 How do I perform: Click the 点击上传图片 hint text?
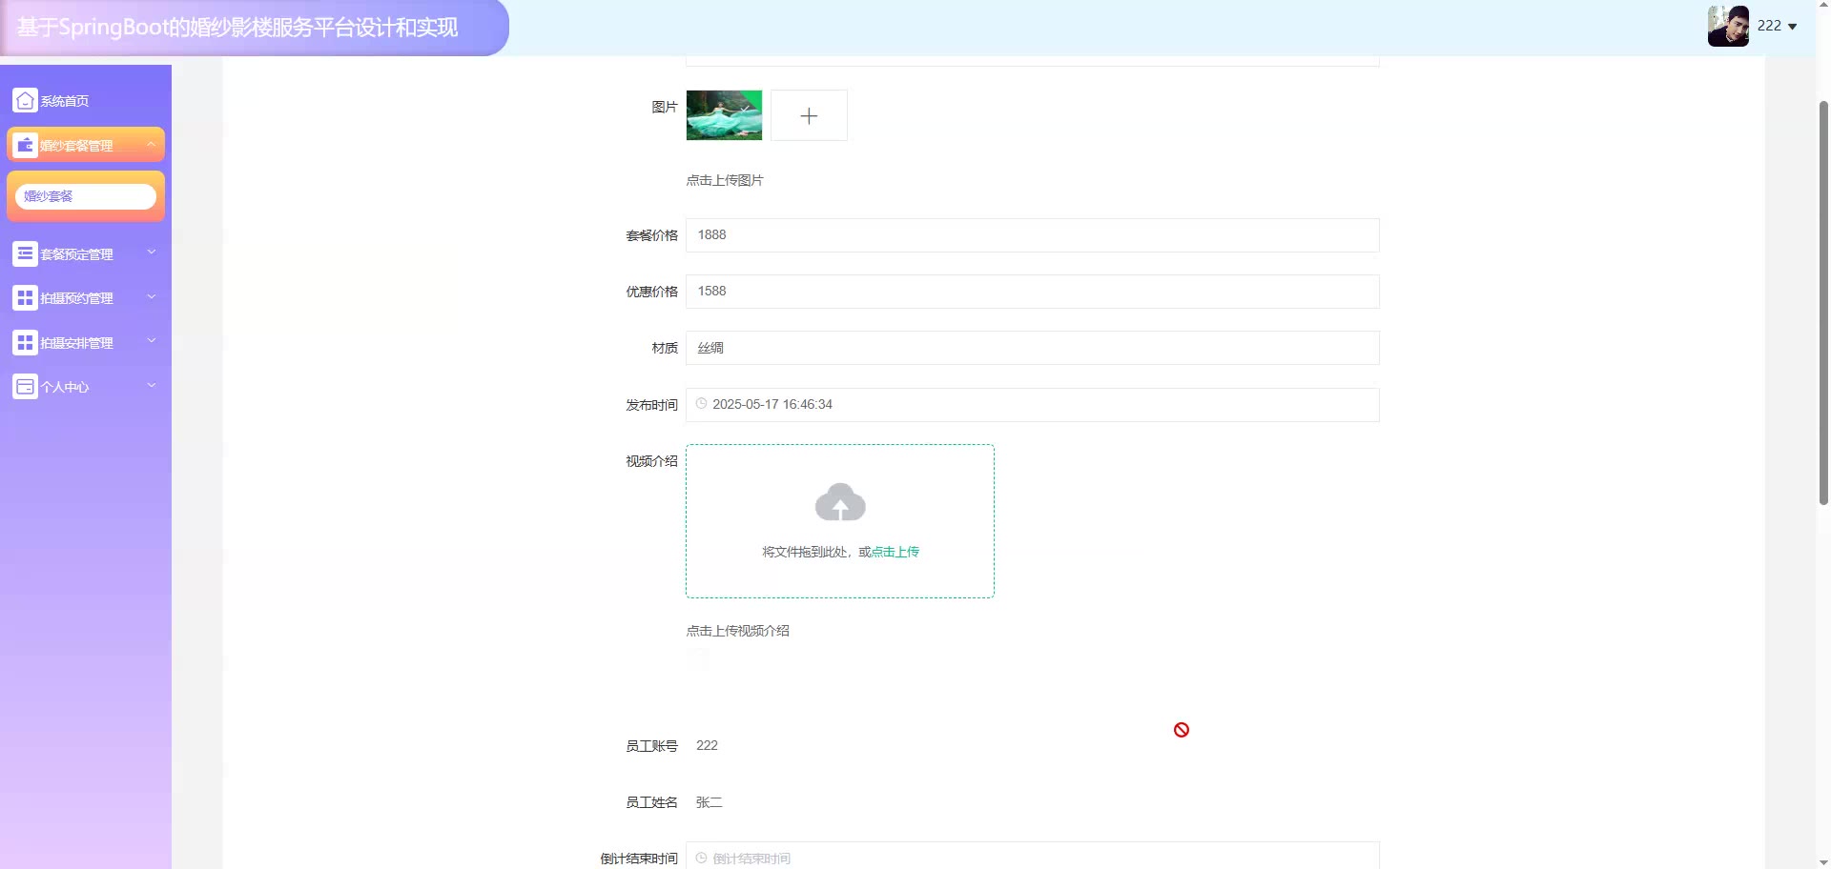(x=725, y=180)
